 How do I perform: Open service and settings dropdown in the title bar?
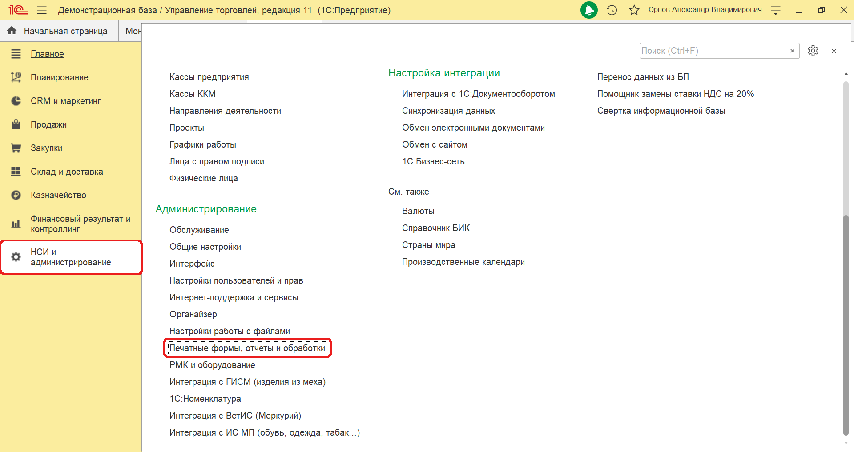pyautogui.click(x=776, y=11)
